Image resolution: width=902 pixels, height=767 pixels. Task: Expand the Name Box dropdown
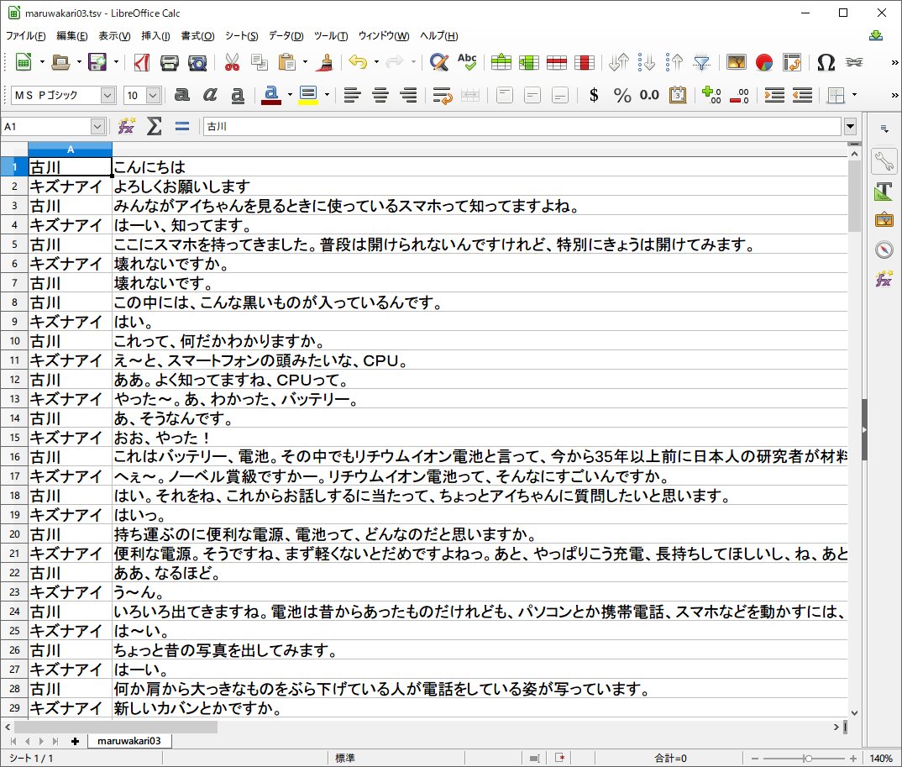(97, 127)
